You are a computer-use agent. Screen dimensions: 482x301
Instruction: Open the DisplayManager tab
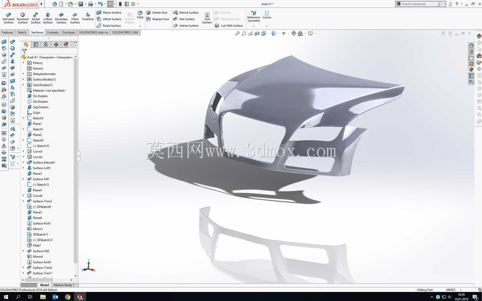click(66, 45)
